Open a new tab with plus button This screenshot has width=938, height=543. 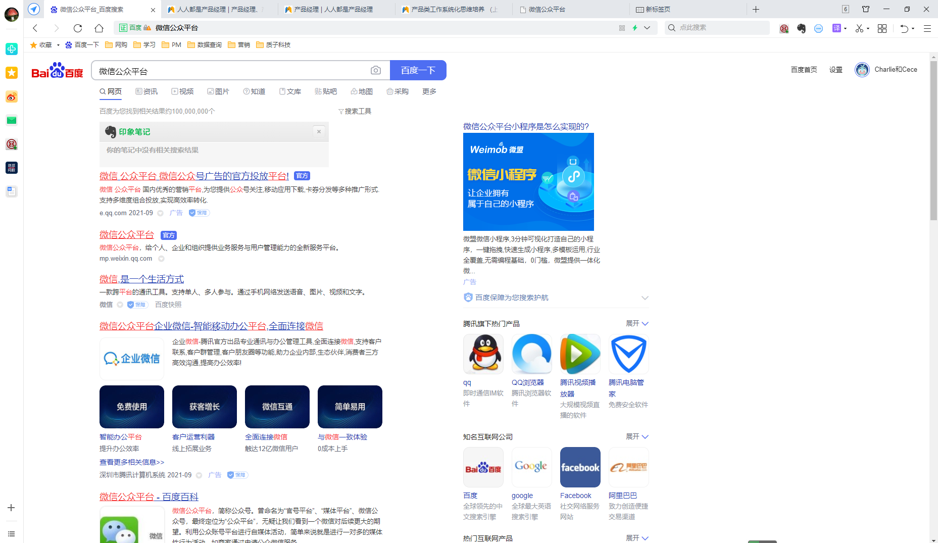pyautogui.click(x=756, y=9)
